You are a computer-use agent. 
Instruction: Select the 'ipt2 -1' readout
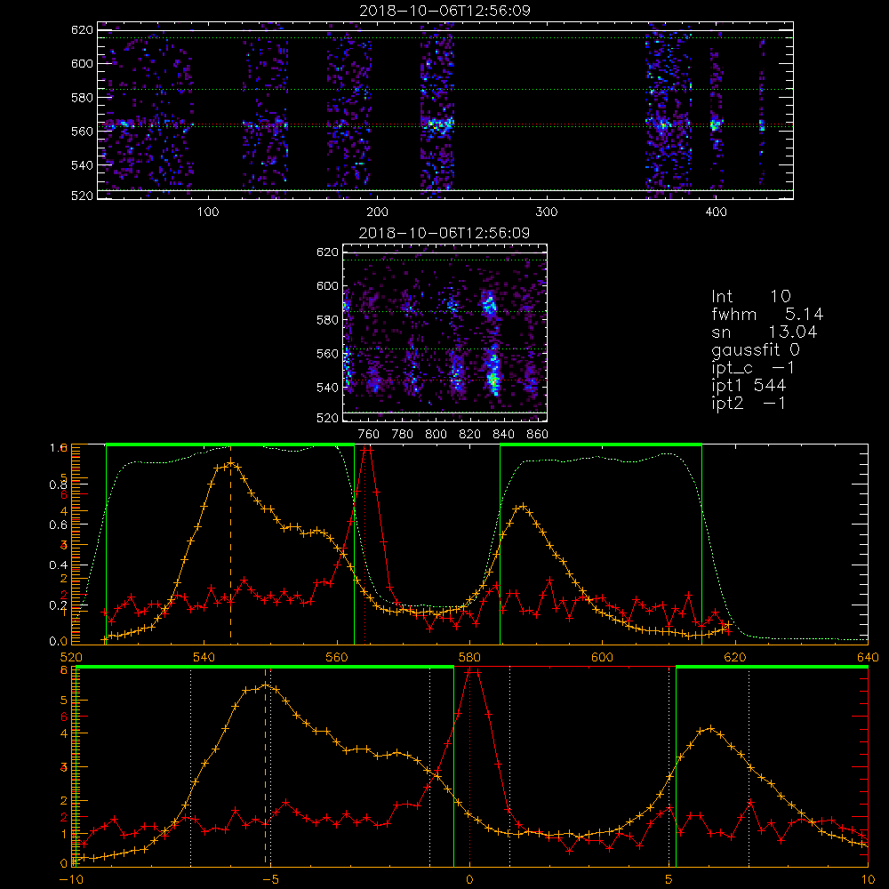coord(749,403)
